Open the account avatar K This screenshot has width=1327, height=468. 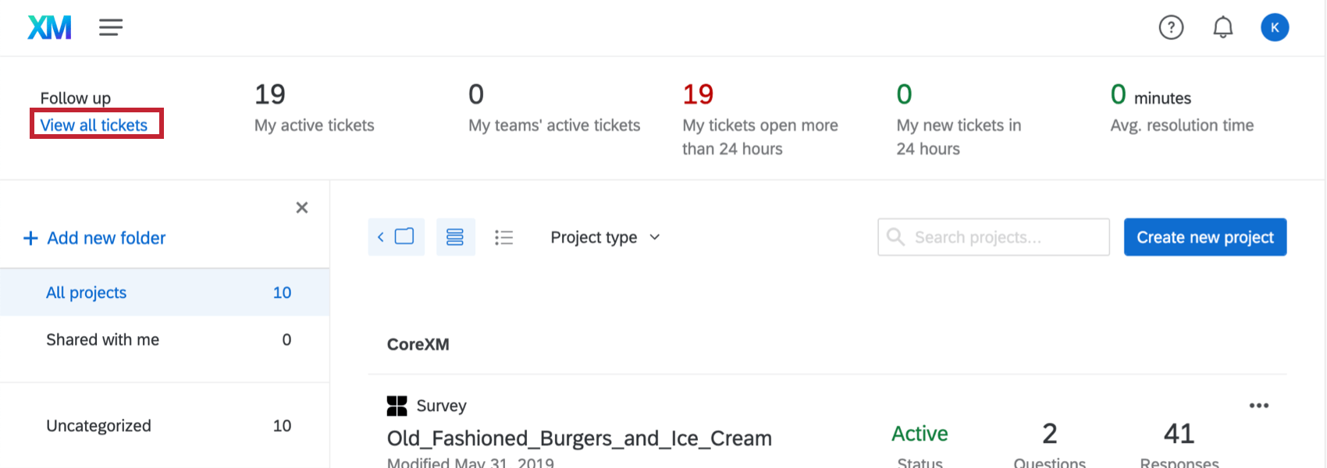[1275, 28]
